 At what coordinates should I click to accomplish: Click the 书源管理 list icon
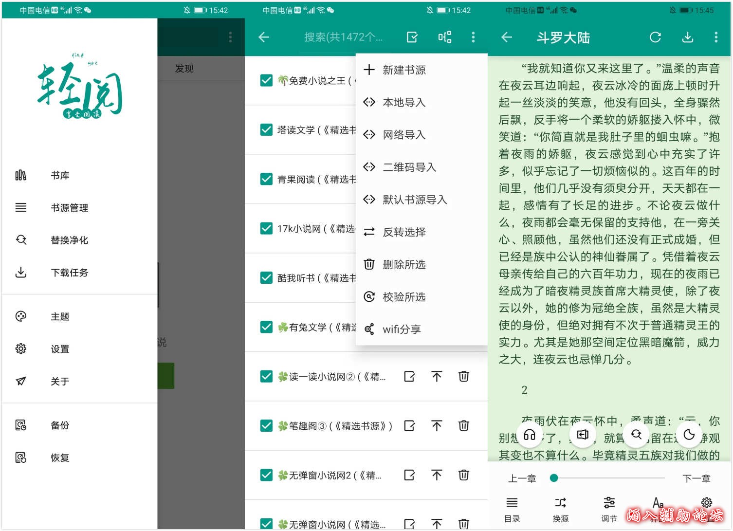[21, 208]
